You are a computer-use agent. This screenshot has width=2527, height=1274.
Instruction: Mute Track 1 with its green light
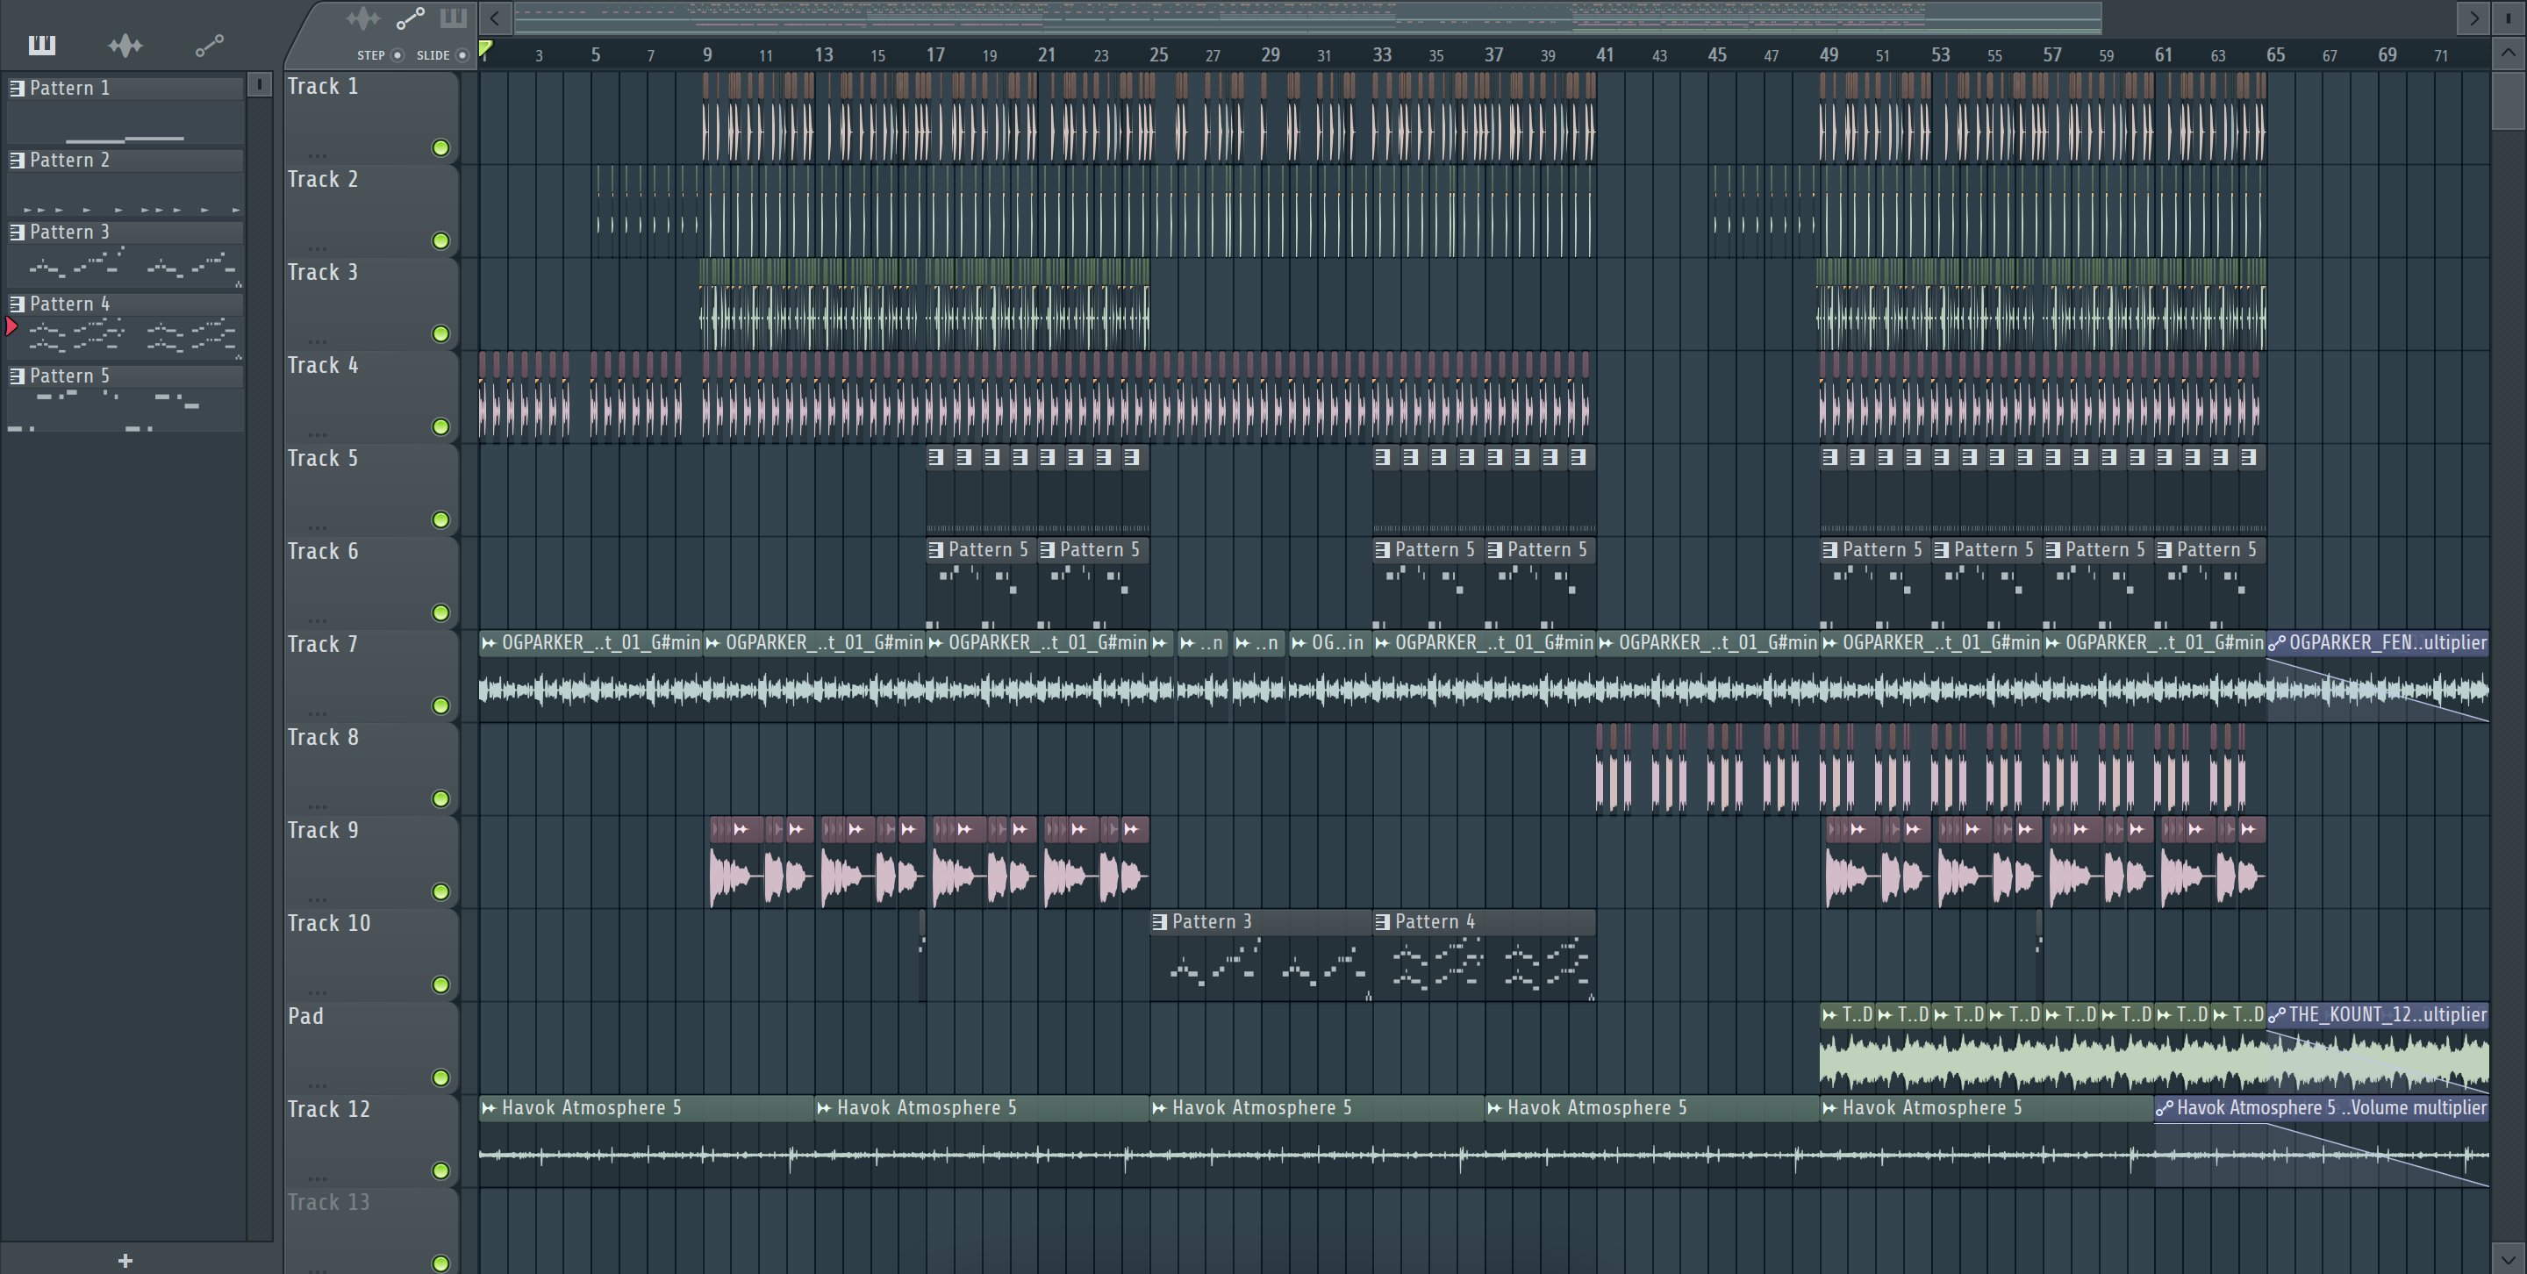coord(440,148)
